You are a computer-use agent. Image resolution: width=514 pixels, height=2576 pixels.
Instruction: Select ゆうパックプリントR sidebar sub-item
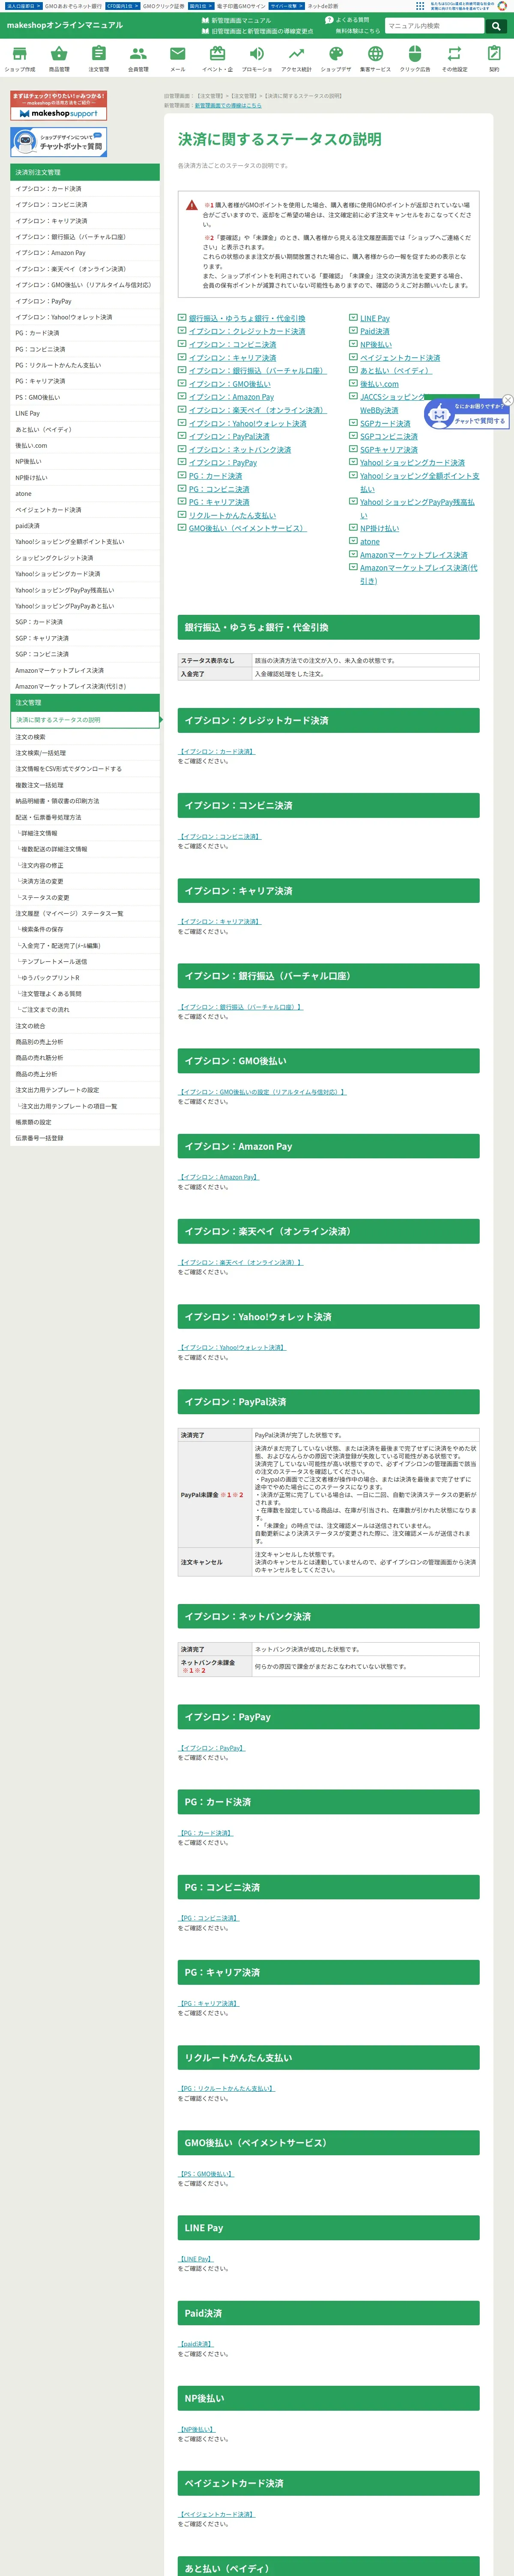coord(85,977)
